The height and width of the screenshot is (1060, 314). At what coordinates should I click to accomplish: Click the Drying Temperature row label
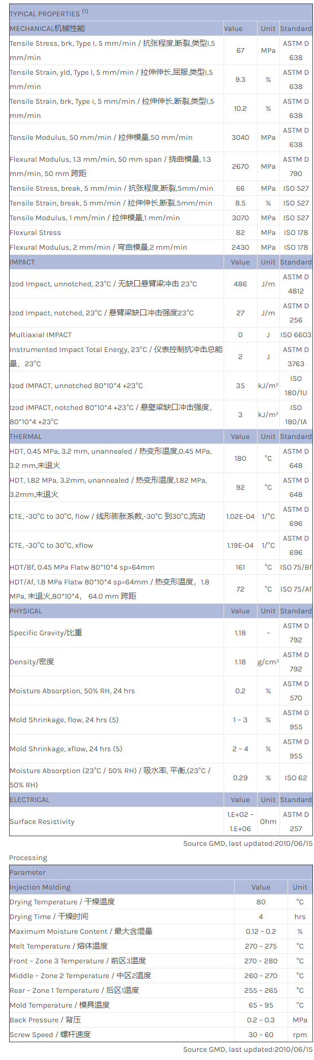pos(62,902)
